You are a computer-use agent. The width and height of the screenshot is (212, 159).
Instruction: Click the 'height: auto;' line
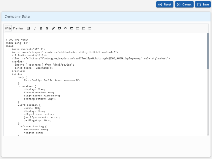34,133
